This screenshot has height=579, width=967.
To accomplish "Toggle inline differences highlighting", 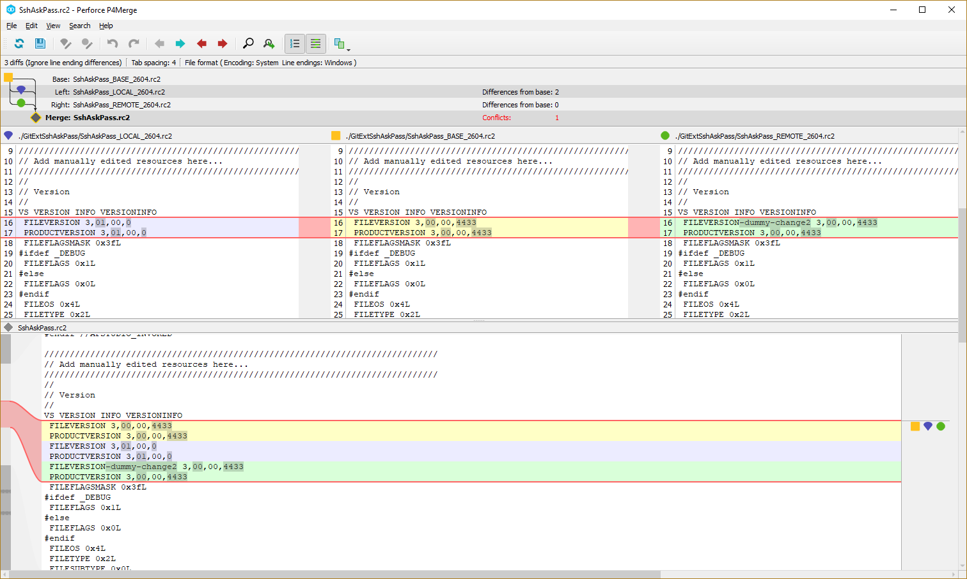I will tap(316, 43).
